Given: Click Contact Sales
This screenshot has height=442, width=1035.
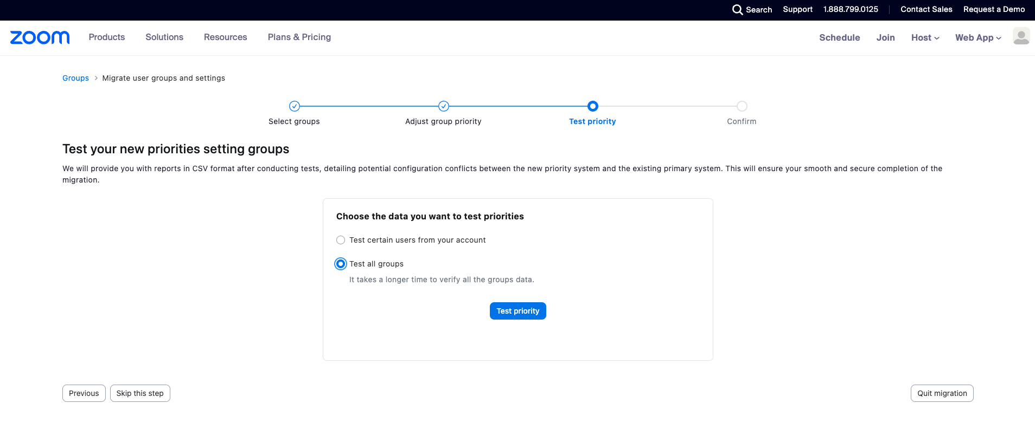Looking at the screenshot, I should (927, 9).
